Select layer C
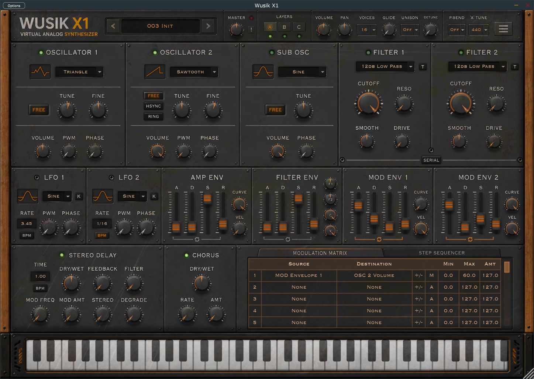The height and width of the screenshot is (379, 534). [x=299, y=27]
